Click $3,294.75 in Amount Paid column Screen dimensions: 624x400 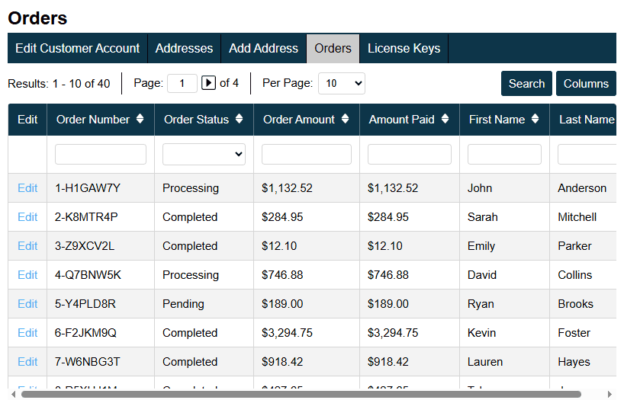(393, 333)
